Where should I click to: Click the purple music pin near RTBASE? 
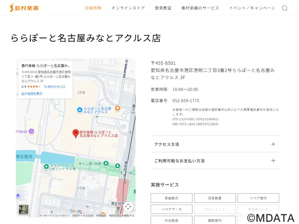tap(31, 131)
